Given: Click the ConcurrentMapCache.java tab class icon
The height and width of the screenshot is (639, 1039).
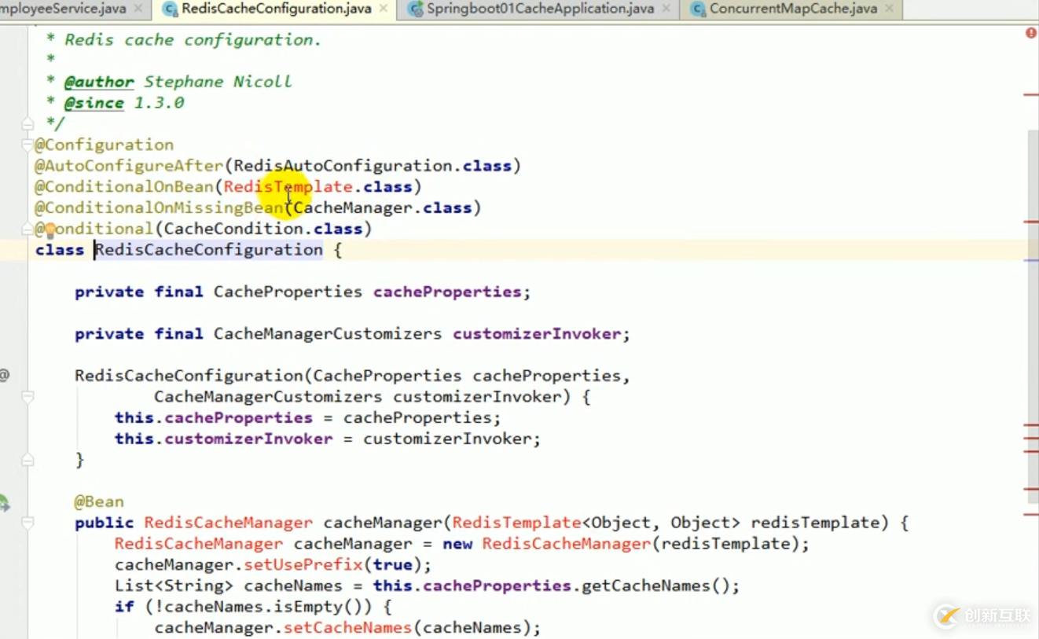Looking at the screenshot, I should 698,9.
